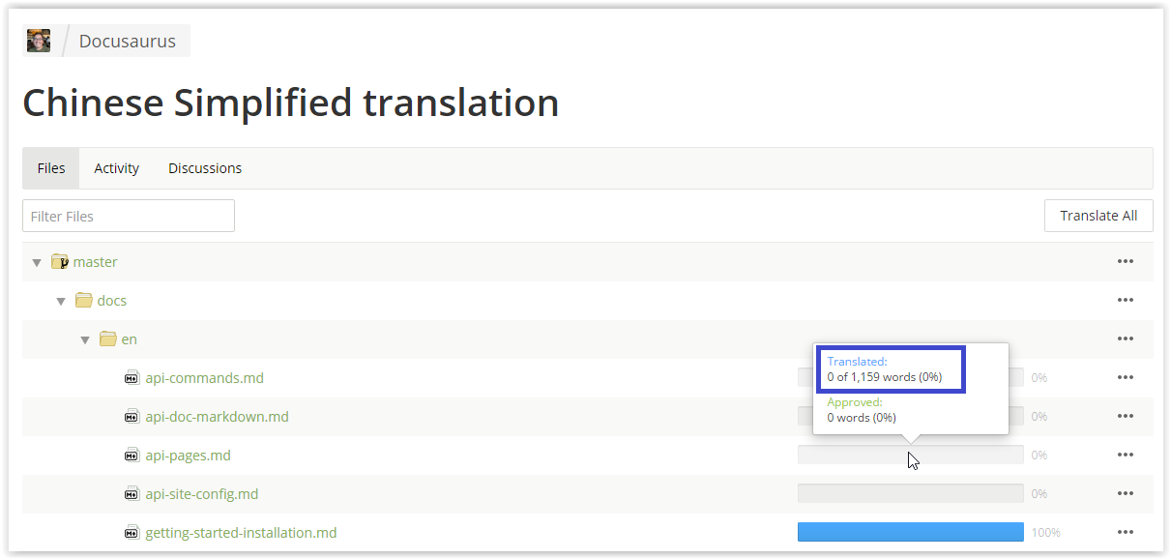Click the full blue progress bar for getting-started-installation.md
Viewport: 1171px width, 559px height.
click(x=910, y=532)
